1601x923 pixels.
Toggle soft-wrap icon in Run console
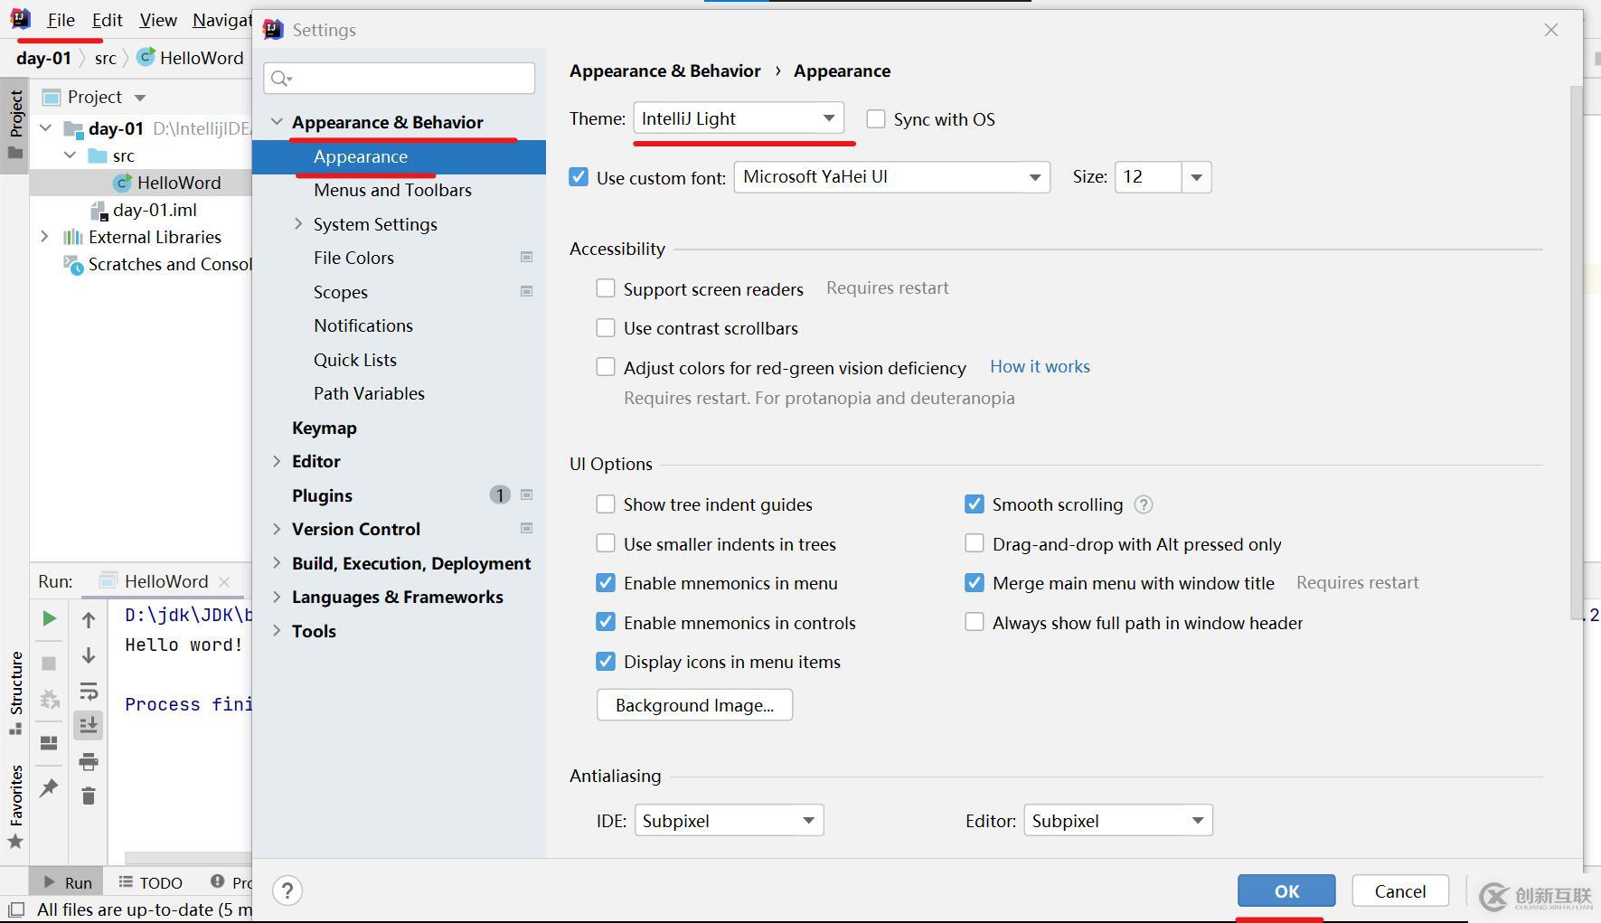click(89, 692)
